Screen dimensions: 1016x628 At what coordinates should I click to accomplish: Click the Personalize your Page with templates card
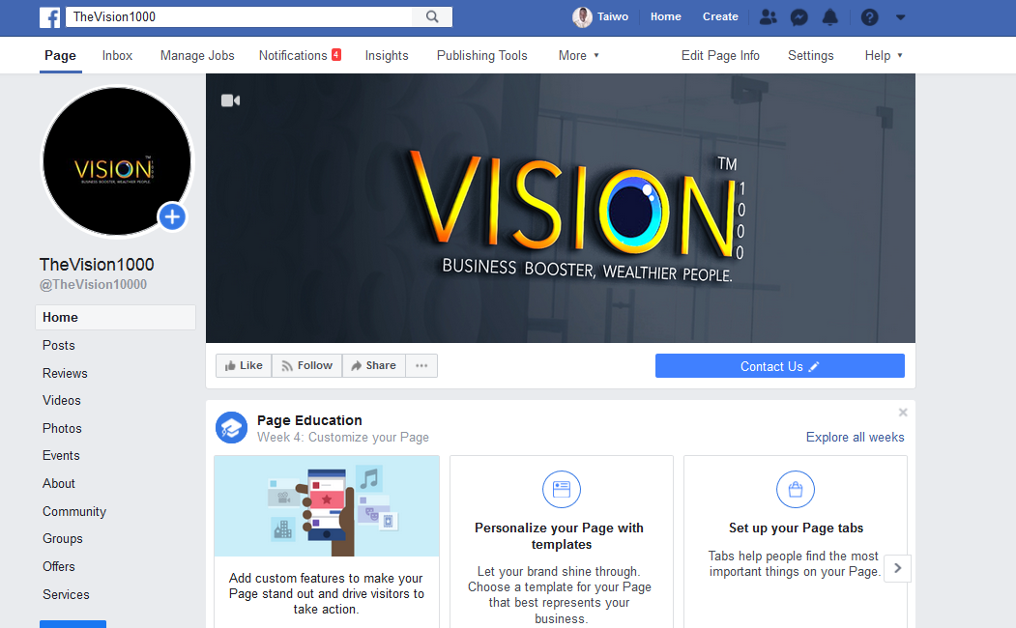click(x=561, y=542)
